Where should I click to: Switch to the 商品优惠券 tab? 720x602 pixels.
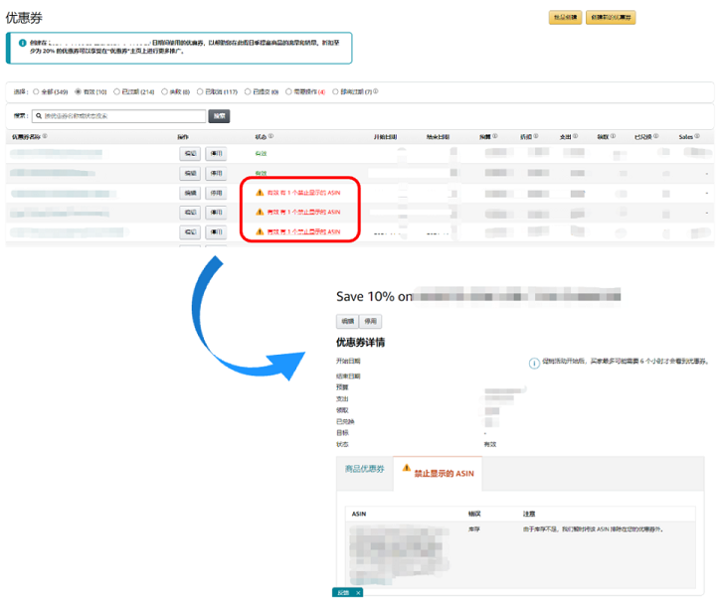pos(364,469)
